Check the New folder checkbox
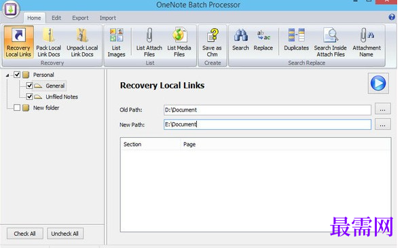 click(17, 107)
